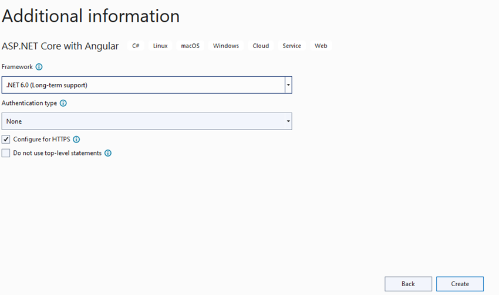This screenshot has width=499, height=295.
Task: Click the Framework info icon
Action: pos(39,67)
